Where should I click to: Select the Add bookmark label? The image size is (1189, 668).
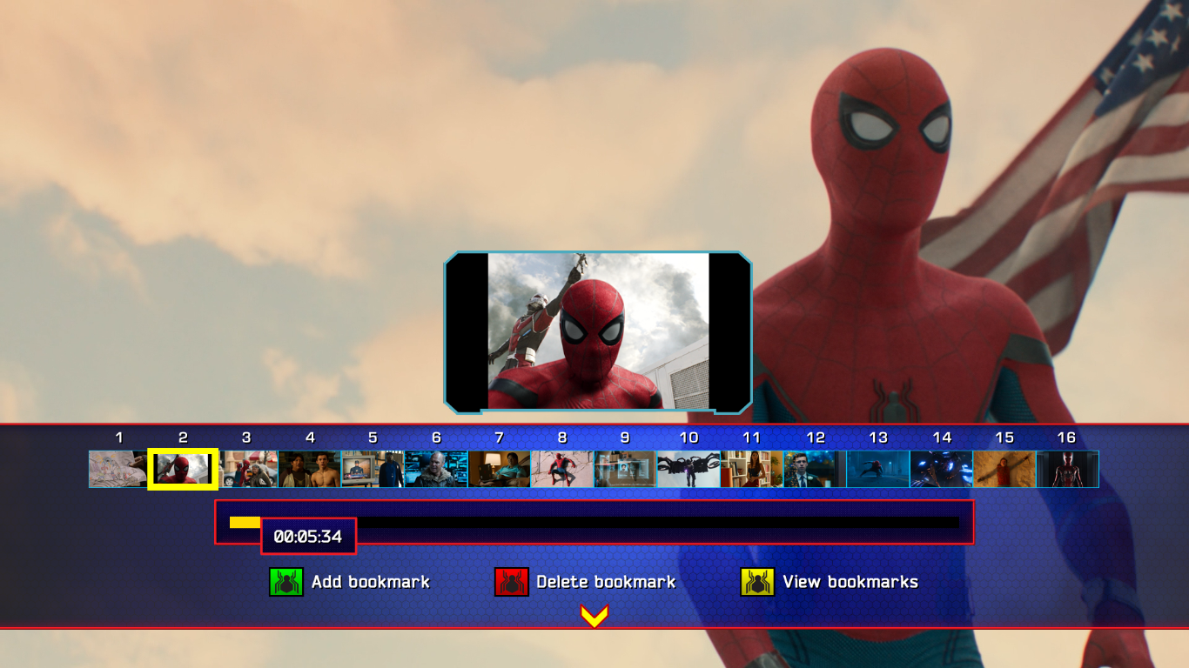point(371,582)
